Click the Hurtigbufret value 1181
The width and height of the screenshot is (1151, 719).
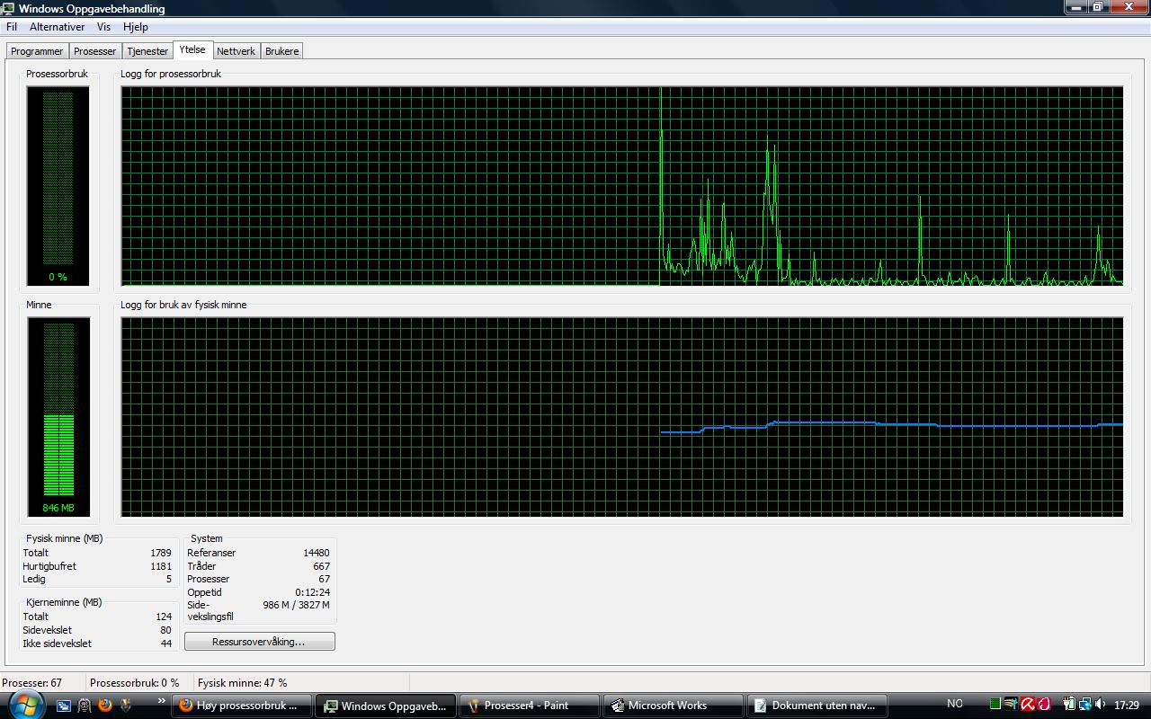(x=161, y=566)
